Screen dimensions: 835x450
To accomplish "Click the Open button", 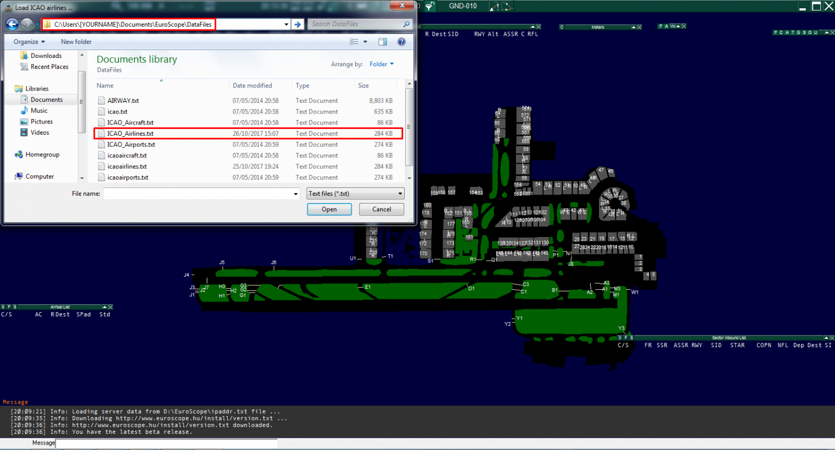I will [x=329, y=209].
